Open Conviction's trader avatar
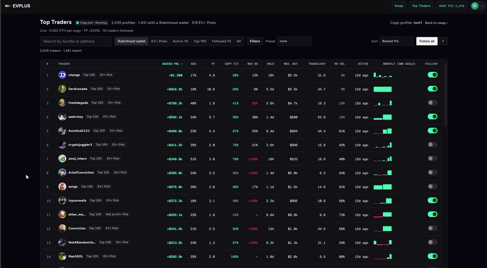Screen dimensions: 487x268 pyautogui.click(x=62, y=228)
